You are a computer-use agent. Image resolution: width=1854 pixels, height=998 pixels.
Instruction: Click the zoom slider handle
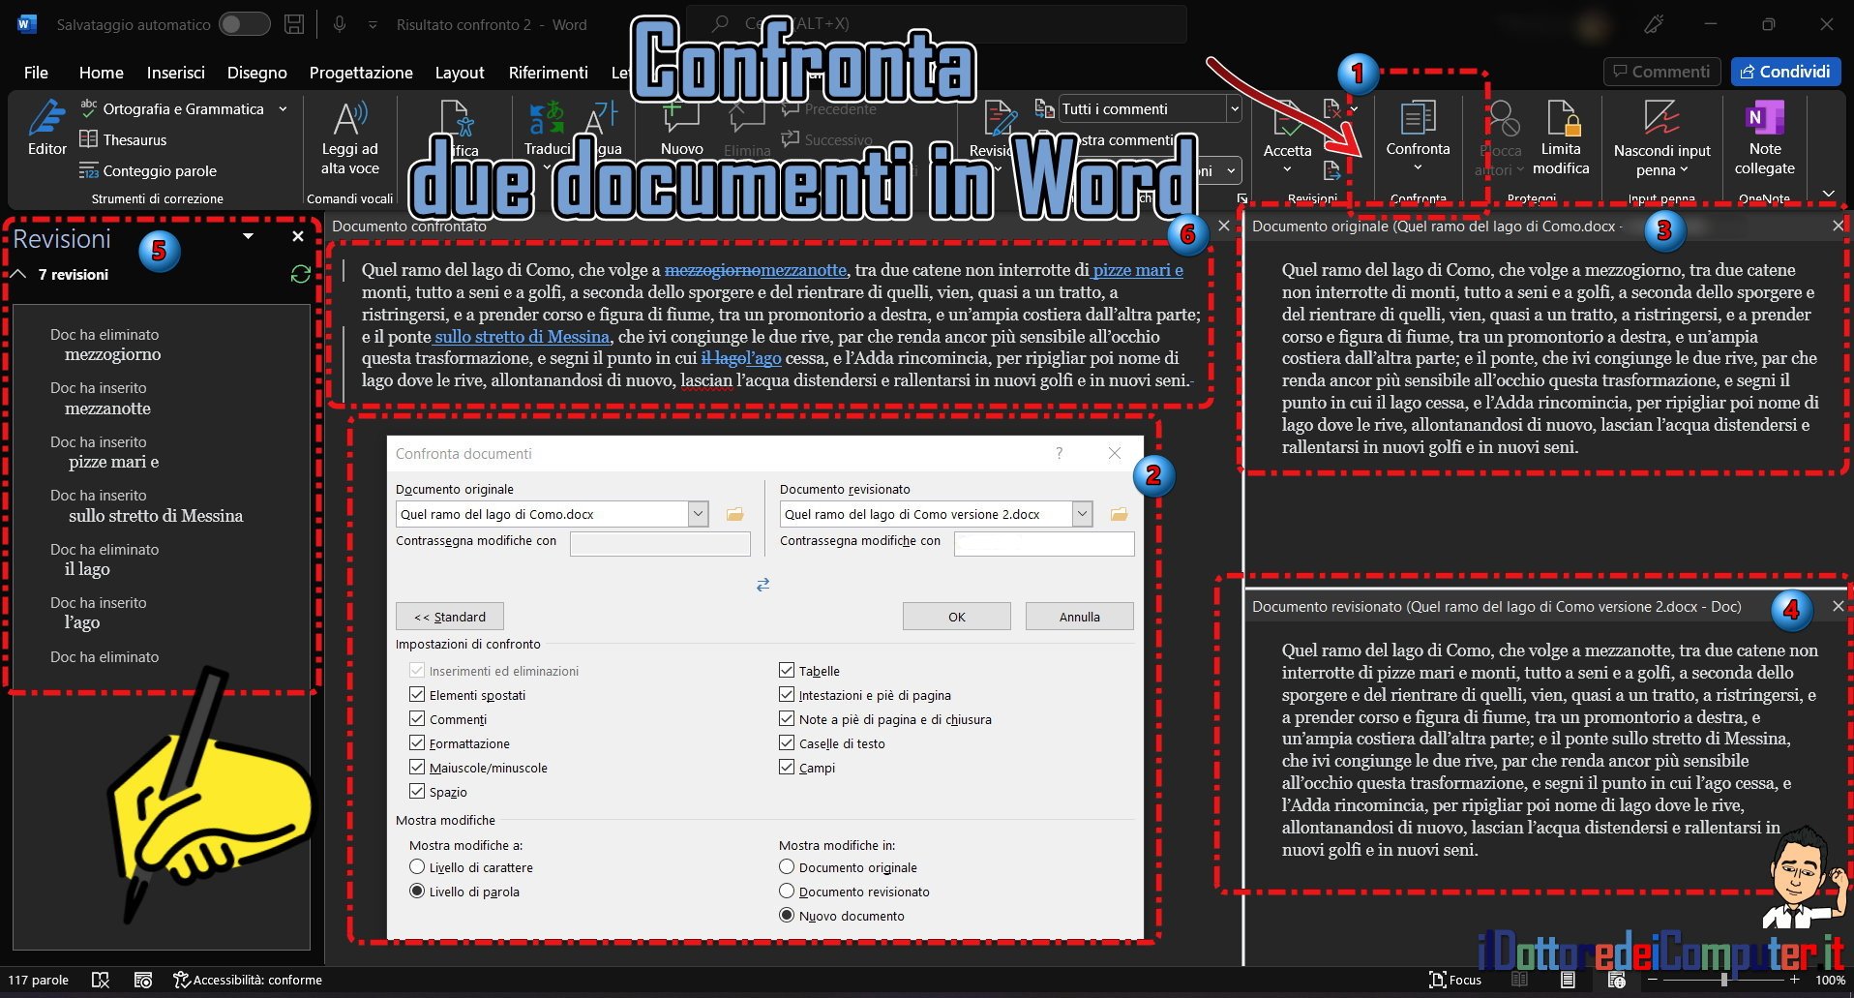1723,980
